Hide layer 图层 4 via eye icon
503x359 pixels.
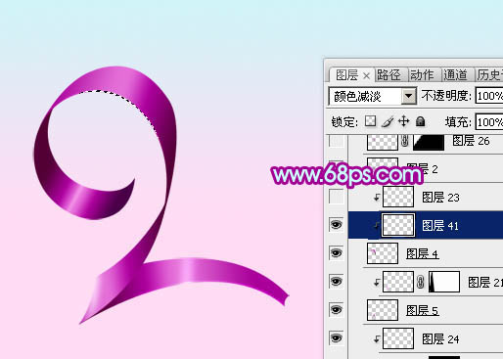click(337, 253)
